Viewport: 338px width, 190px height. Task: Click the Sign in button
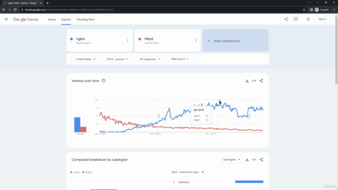tap(322, 19)
